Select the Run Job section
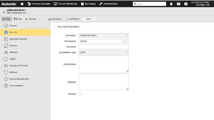The width and height of the screenshot is (214, 120). pyautogui.click(x=25, y=32)
